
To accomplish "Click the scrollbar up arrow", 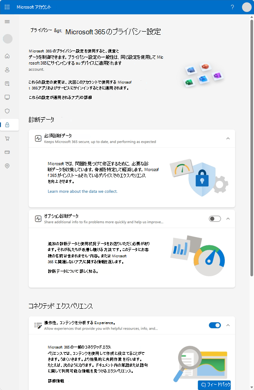I will pyautogui.click(x=251, y=17).
